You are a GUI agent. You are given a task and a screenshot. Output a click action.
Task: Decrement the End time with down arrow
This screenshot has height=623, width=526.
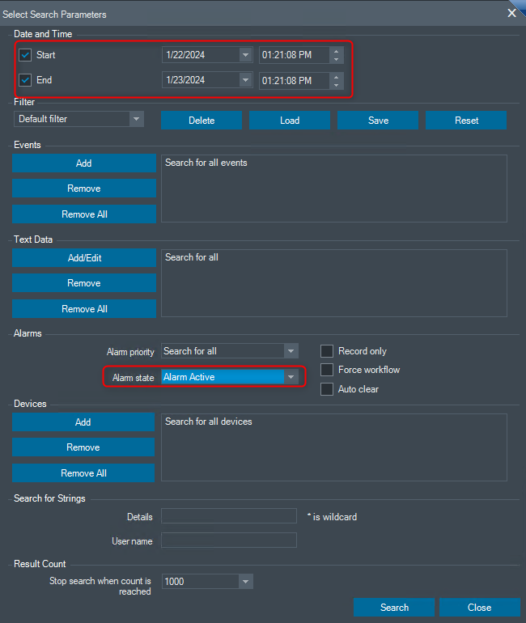click(337, 85)
